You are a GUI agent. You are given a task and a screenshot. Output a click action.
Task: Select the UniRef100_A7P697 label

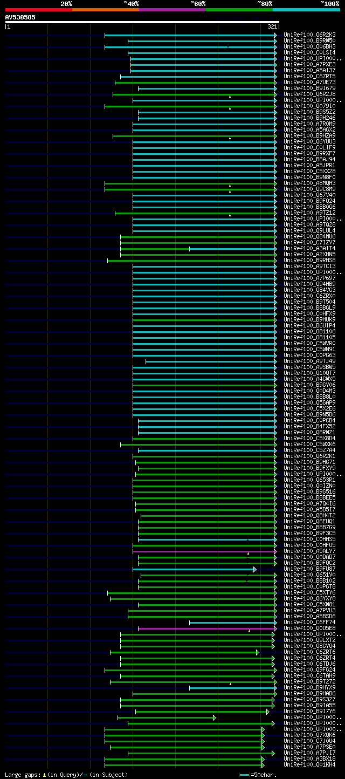click(309, 278)
